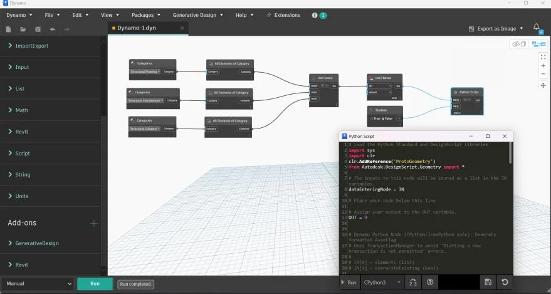Click the IN[1] port on Python Script node
The height and width of the screenshot is (294, 551).
(x=456, y=107)
